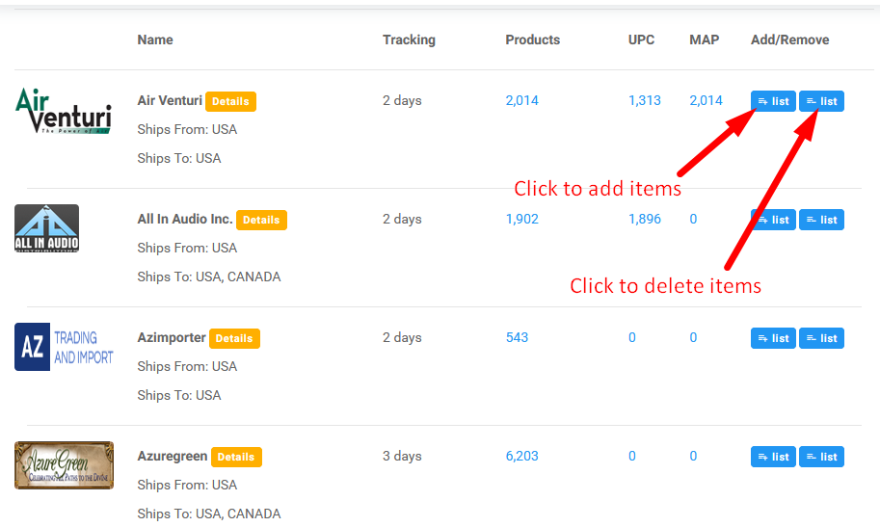Click the AZ Trading and Import logo

(x=64, y=347)
